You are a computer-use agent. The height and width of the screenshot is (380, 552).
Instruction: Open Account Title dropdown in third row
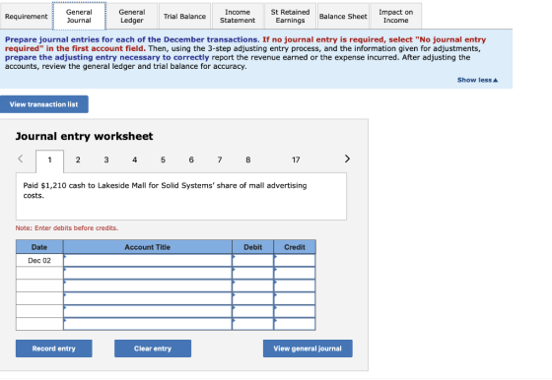point(148,285)
